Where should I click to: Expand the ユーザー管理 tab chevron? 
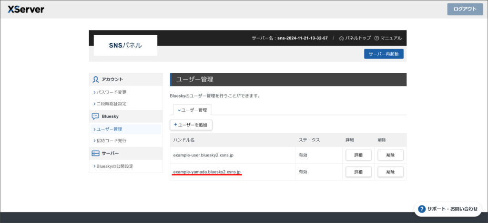pos(179,110)
